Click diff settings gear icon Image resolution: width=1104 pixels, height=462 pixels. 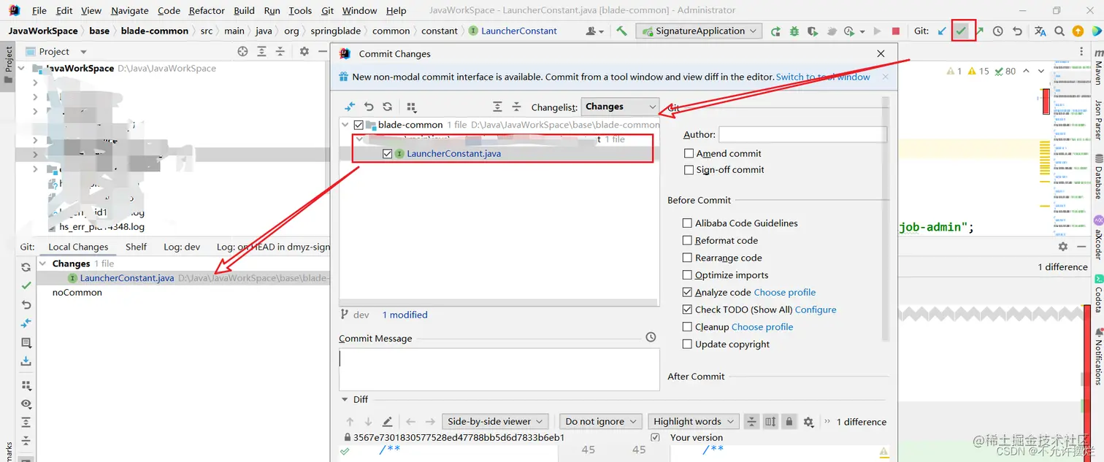point(808,422)
